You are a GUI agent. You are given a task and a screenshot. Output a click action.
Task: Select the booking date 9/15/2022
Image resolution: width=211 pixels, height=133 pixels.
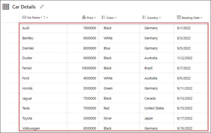185,108
